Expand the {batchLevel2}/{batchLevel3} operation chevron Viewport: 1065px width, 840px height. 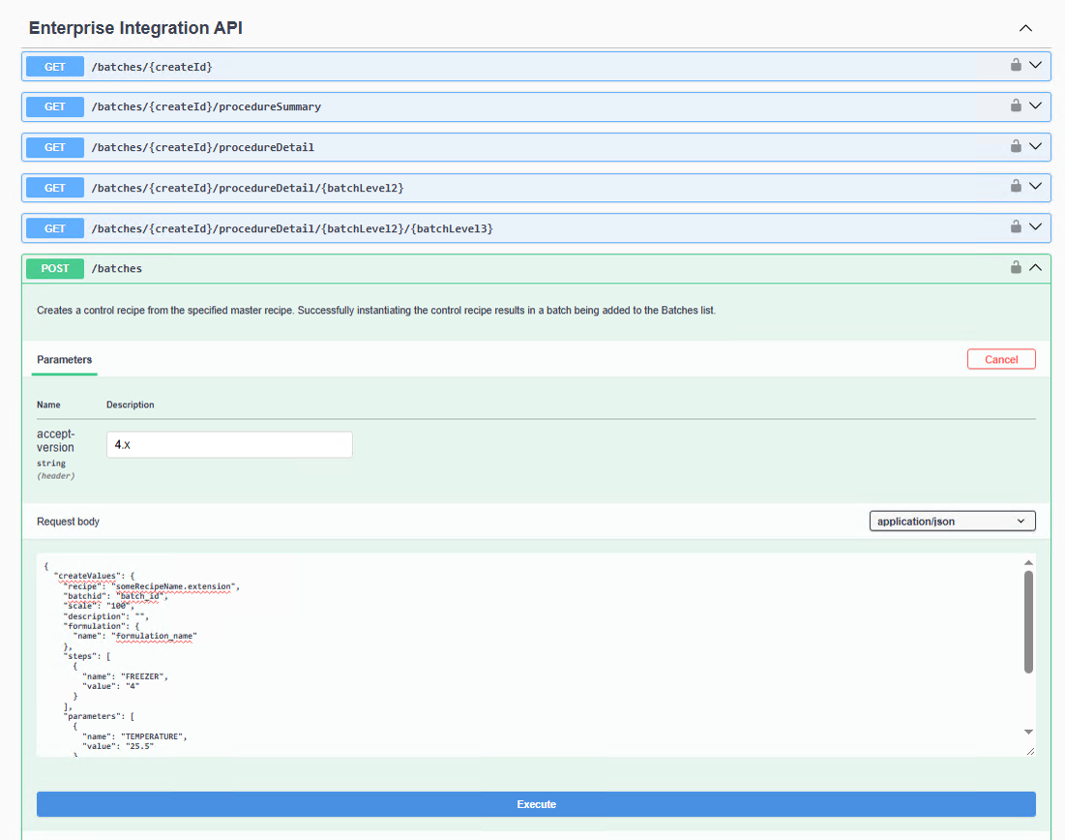pos(1035,227)
